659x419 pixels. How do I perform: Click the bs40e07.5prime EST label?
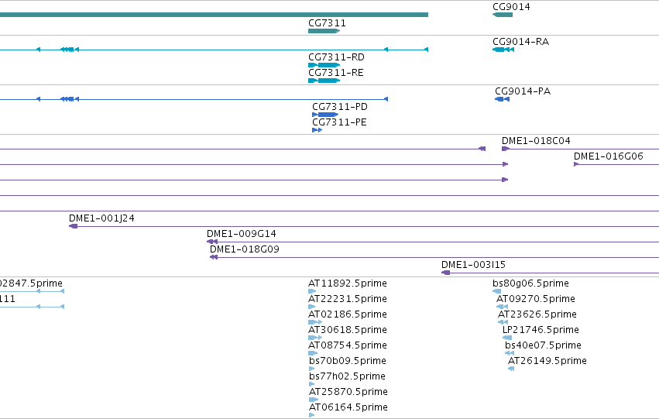pos(543,345)
